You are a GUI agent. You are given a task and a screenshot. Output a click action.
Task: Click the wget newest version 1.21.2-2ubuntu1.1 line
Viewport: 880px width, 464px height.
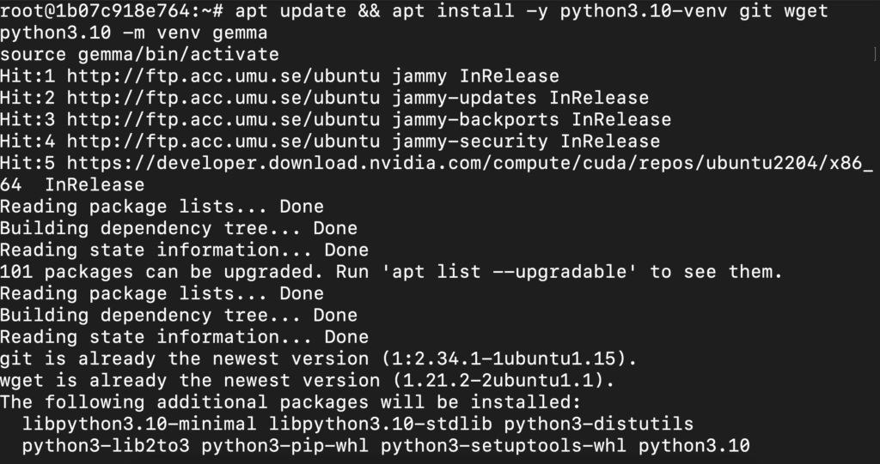[307, 381]
